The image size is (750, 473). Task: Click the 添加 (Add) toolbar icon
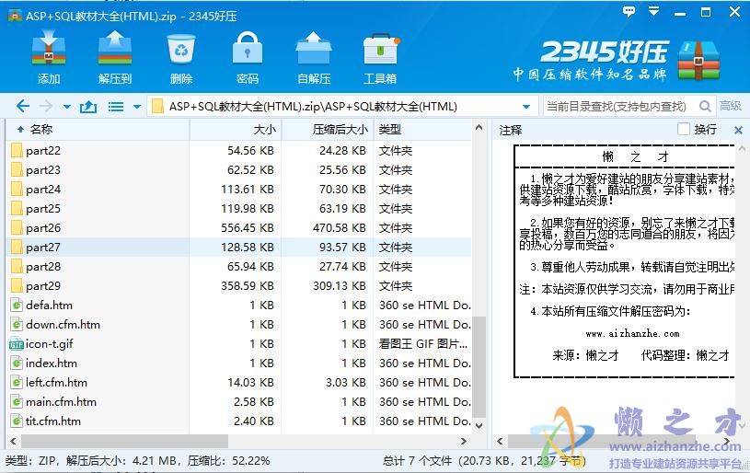pos(48,48)
